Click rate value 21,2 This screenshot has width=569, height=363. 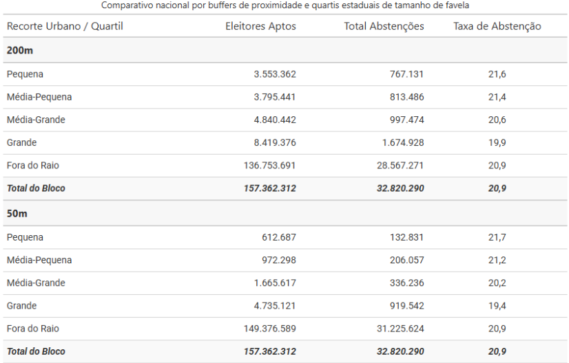coord(497,260)
